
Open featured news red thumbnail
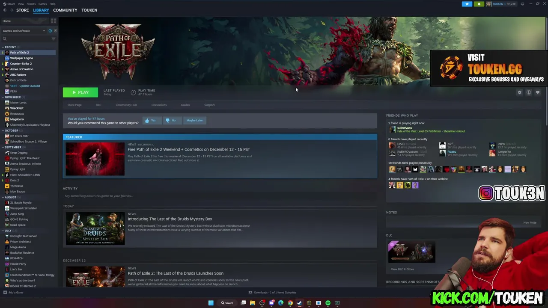tap(95, 159)
